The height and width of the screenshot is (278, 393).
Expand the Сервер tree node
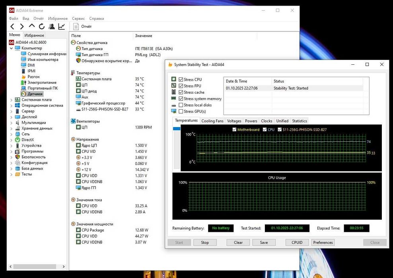click(11, 111)
